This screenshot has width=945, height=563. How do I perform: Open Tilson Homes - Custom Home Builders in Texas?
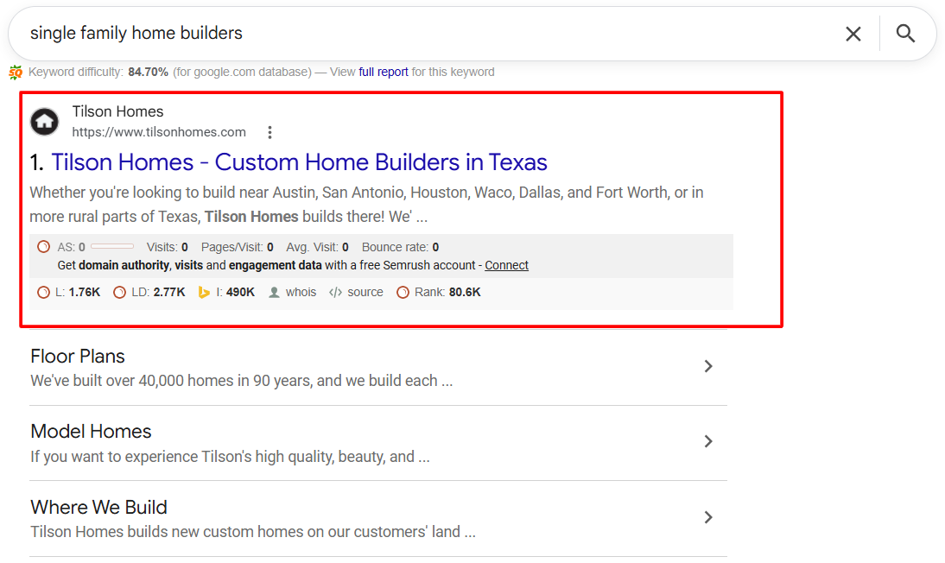(299, 162)
